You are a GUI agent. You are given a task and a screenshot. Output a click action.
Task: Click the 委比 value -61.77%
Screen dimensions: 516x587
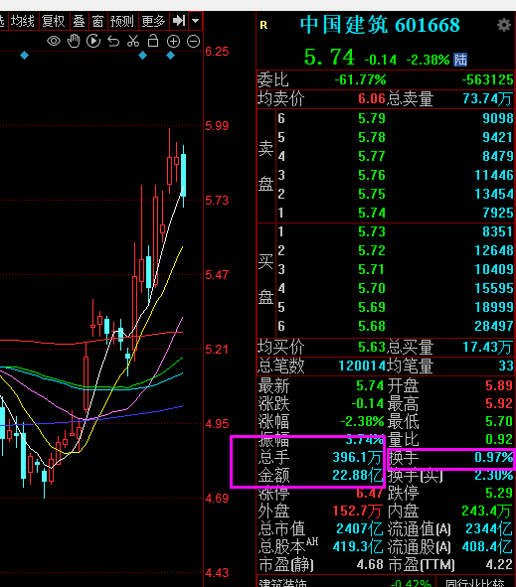pos(360,79)
